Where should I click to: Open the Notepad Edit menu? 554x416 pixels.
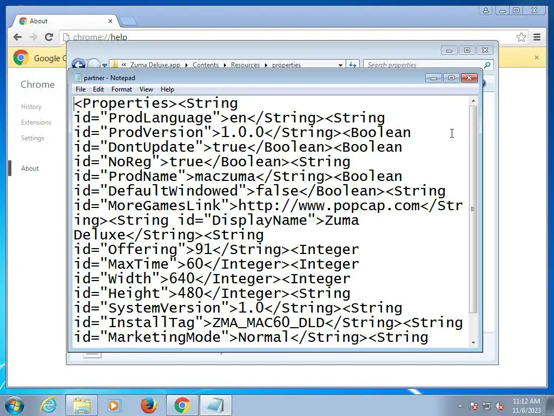tap(98, 89)
